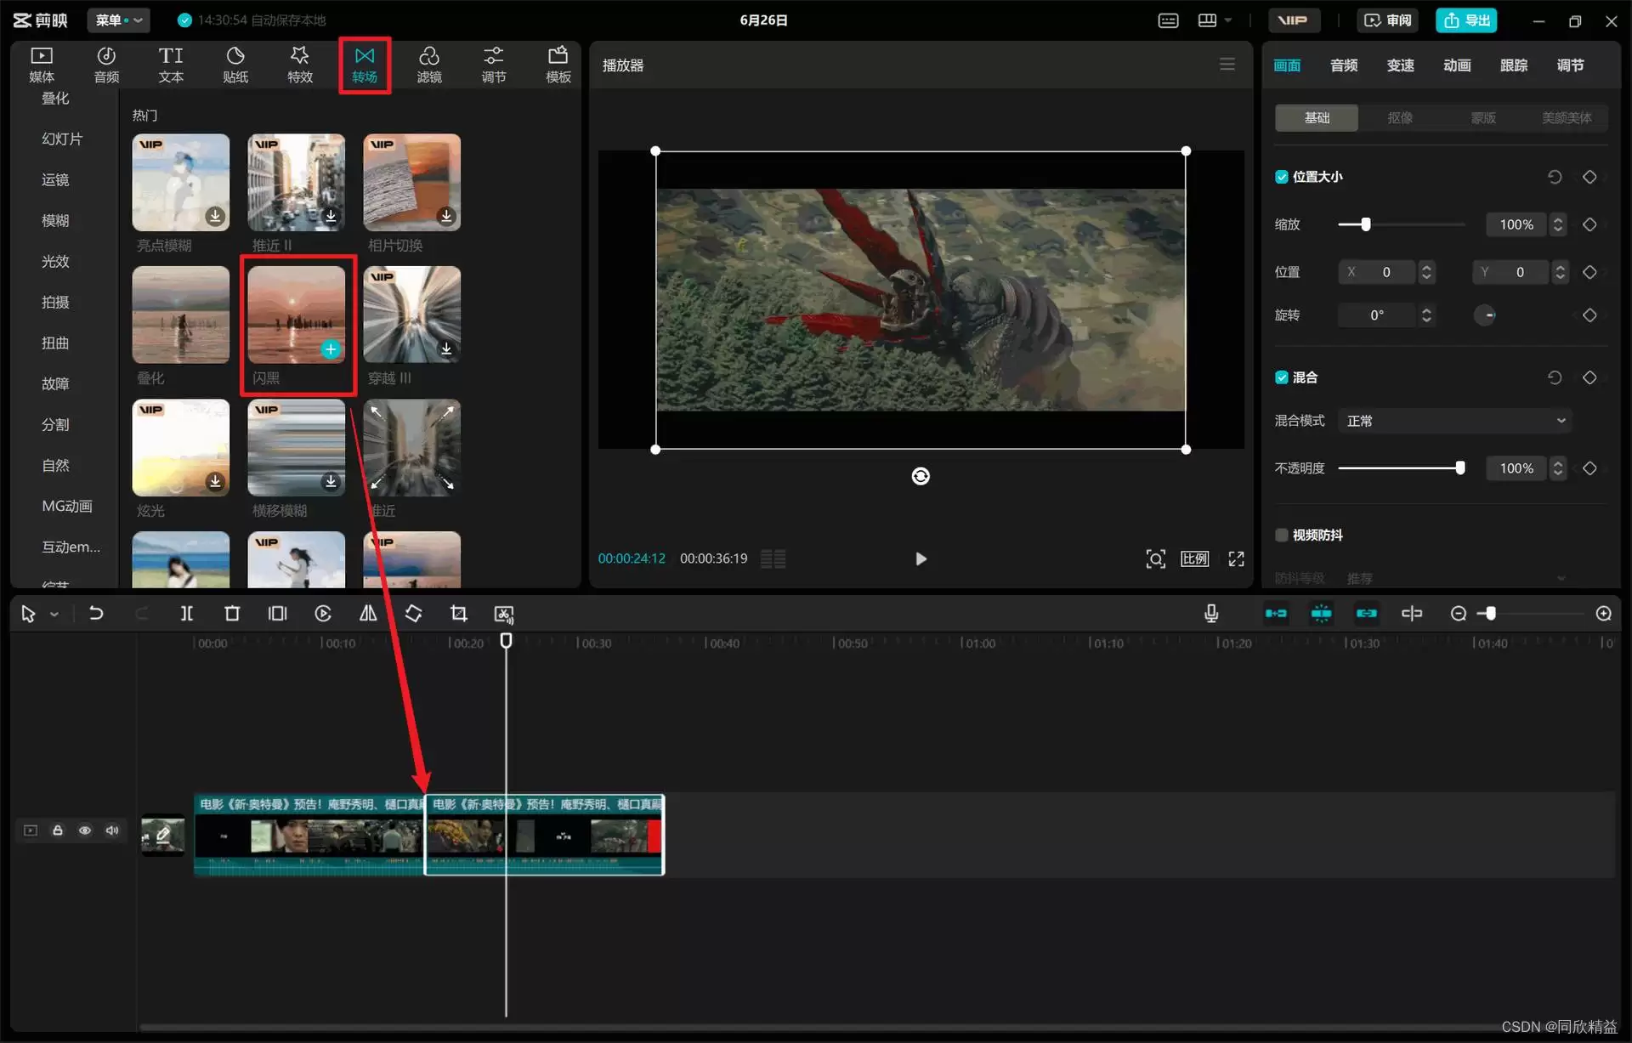Screen dimensions: 1632x1043
Task: Click the 不透明度 slider handle
Action: (1460, 468)
